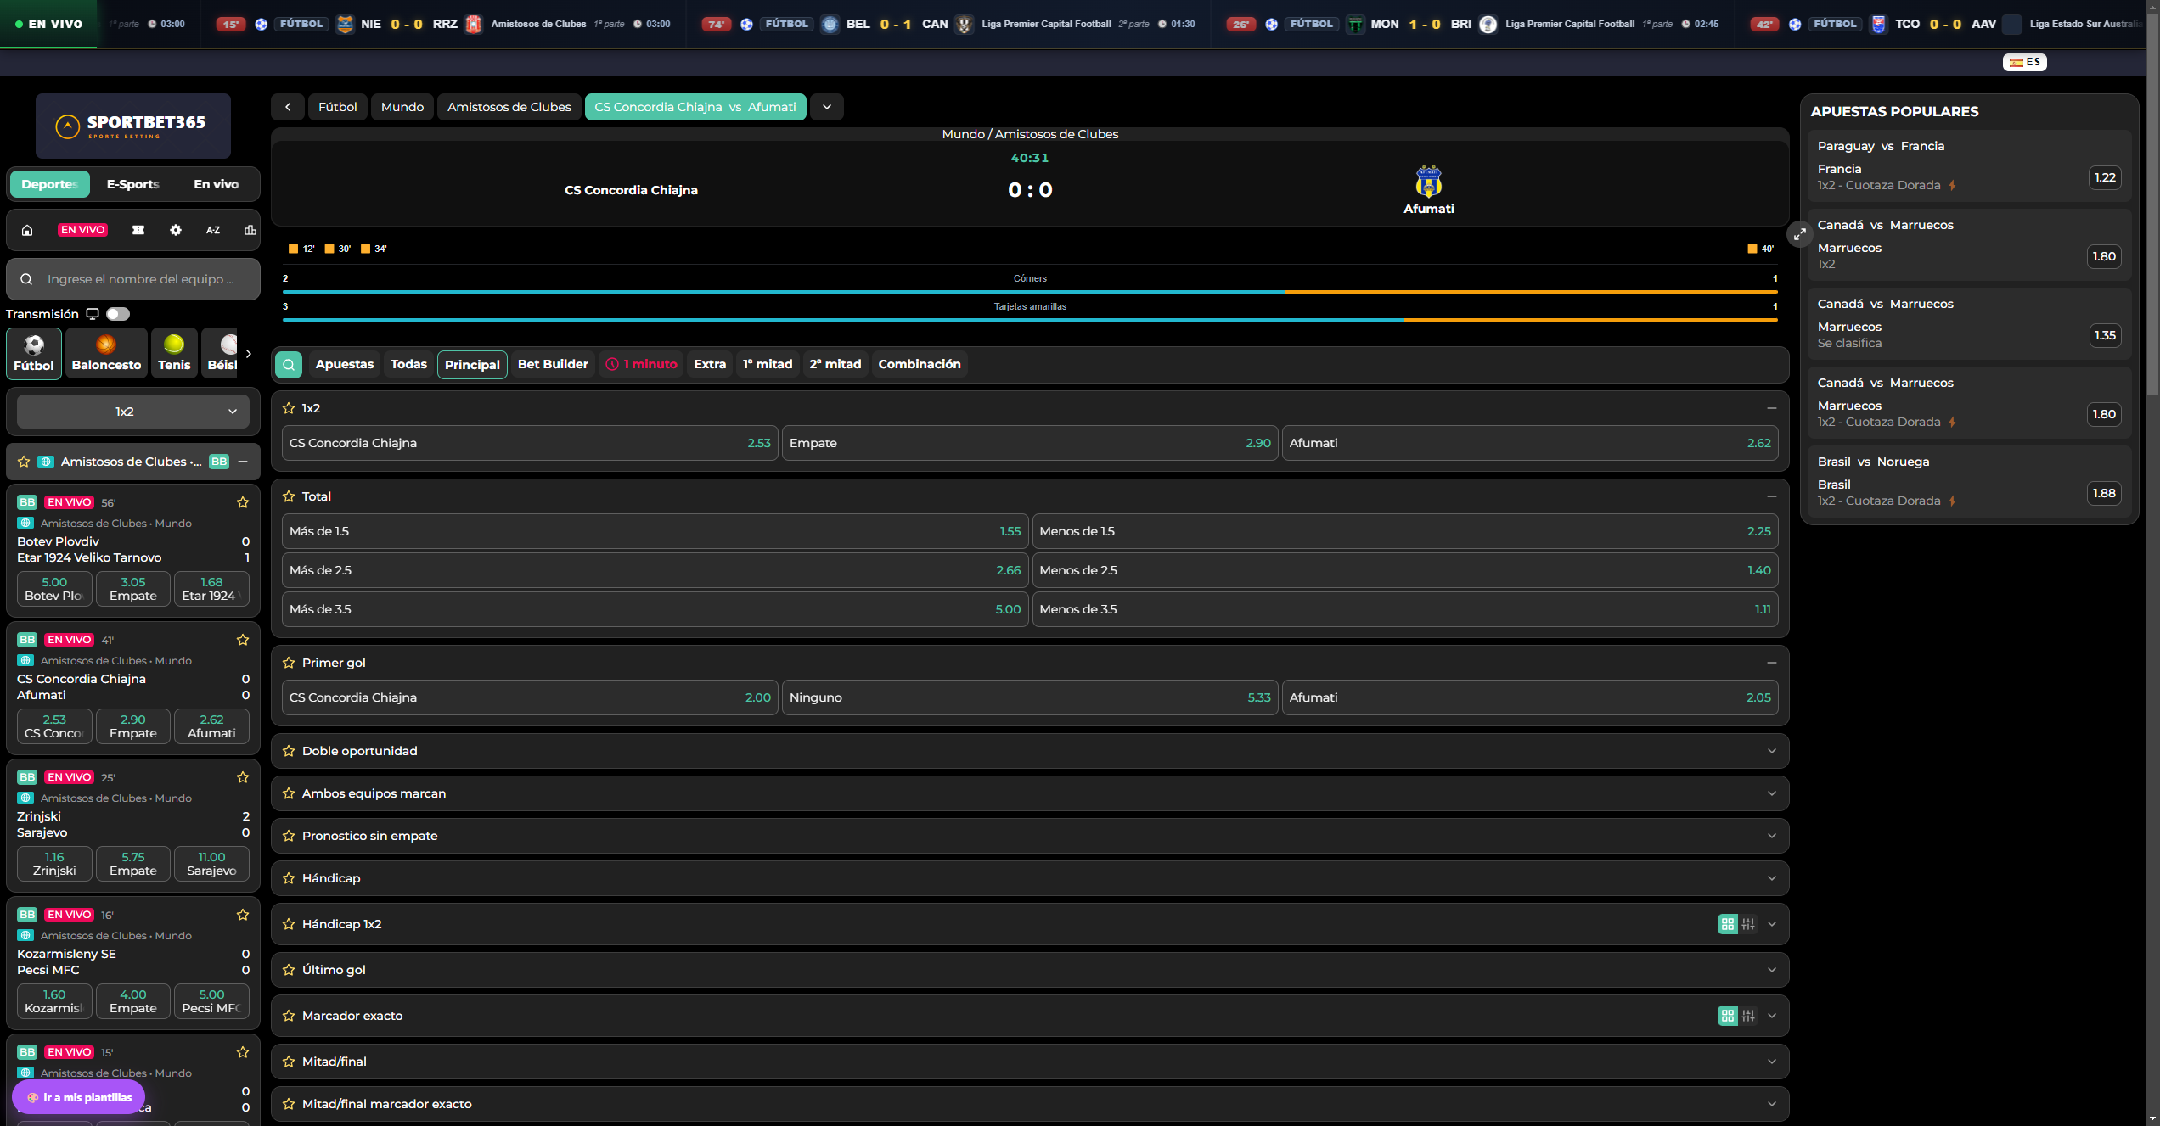Bet on Más de 2.5 at 2.66
Viewport: 2160px width, 1126px height.
(x=655, y=570)
